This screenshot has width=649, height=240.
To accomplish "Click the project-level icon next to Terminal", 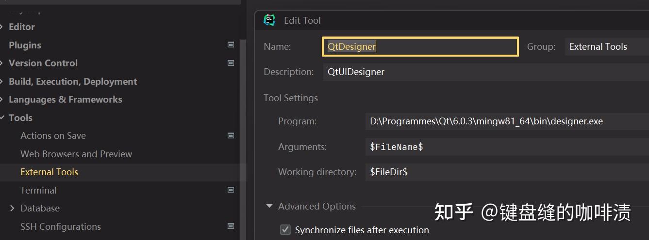I will coord(231,190).
